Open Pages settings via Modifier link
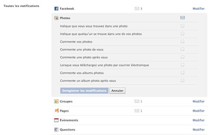 [x=198, y=111]
